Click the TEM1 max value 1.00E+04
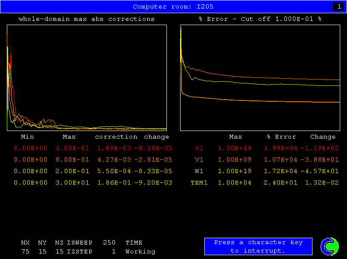 coord(235,182)
